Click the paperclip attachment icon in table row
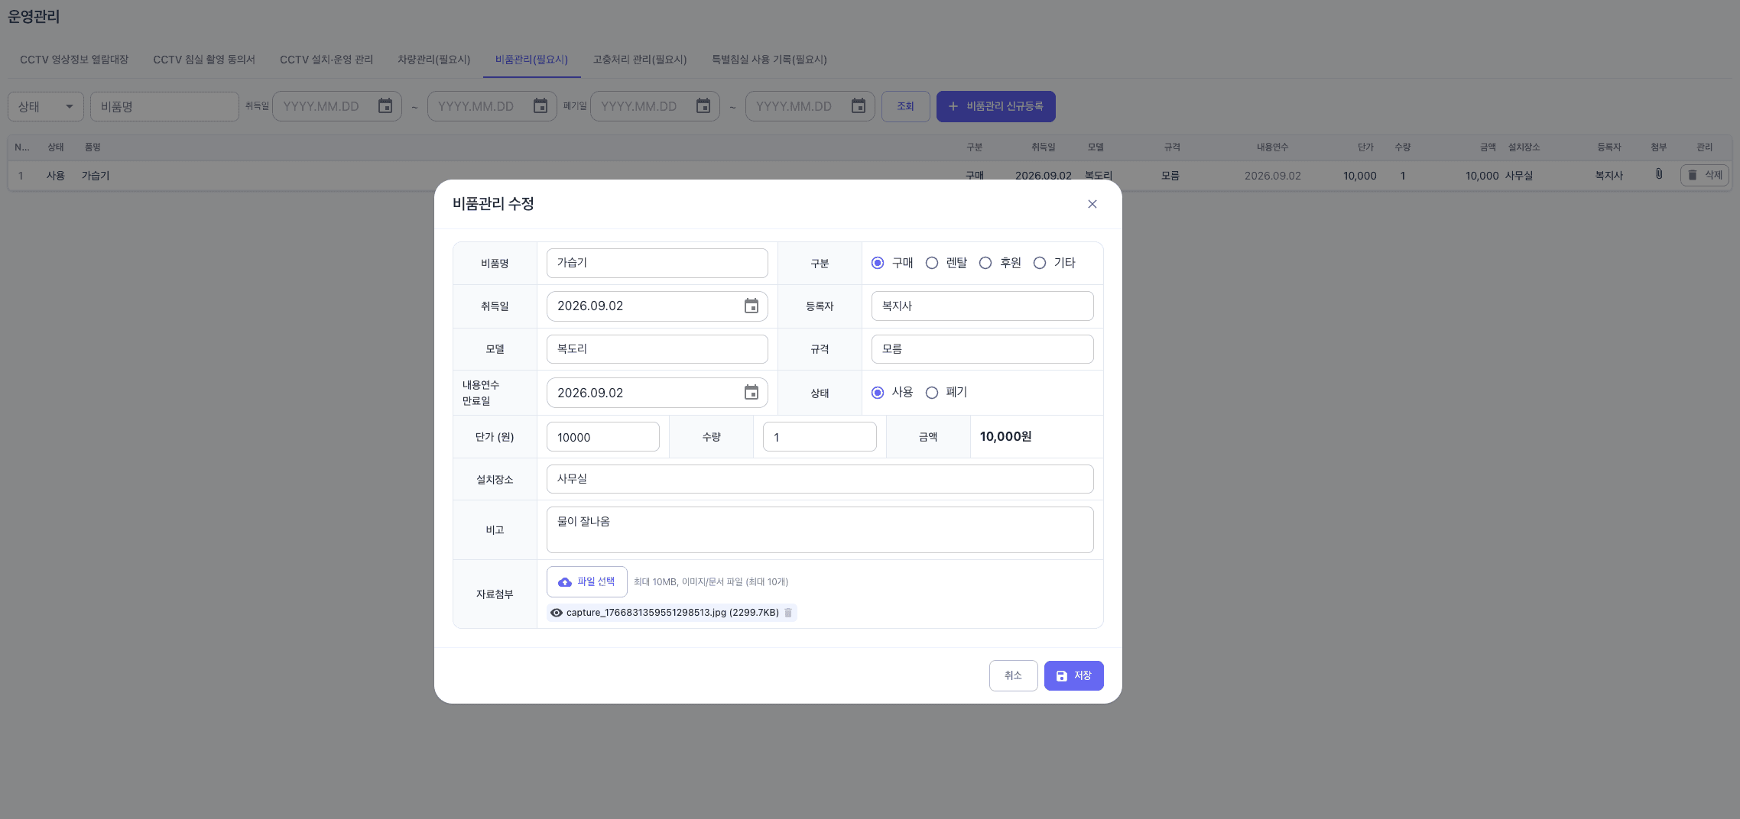The image size is (1740, 819). coord(1659,174)
